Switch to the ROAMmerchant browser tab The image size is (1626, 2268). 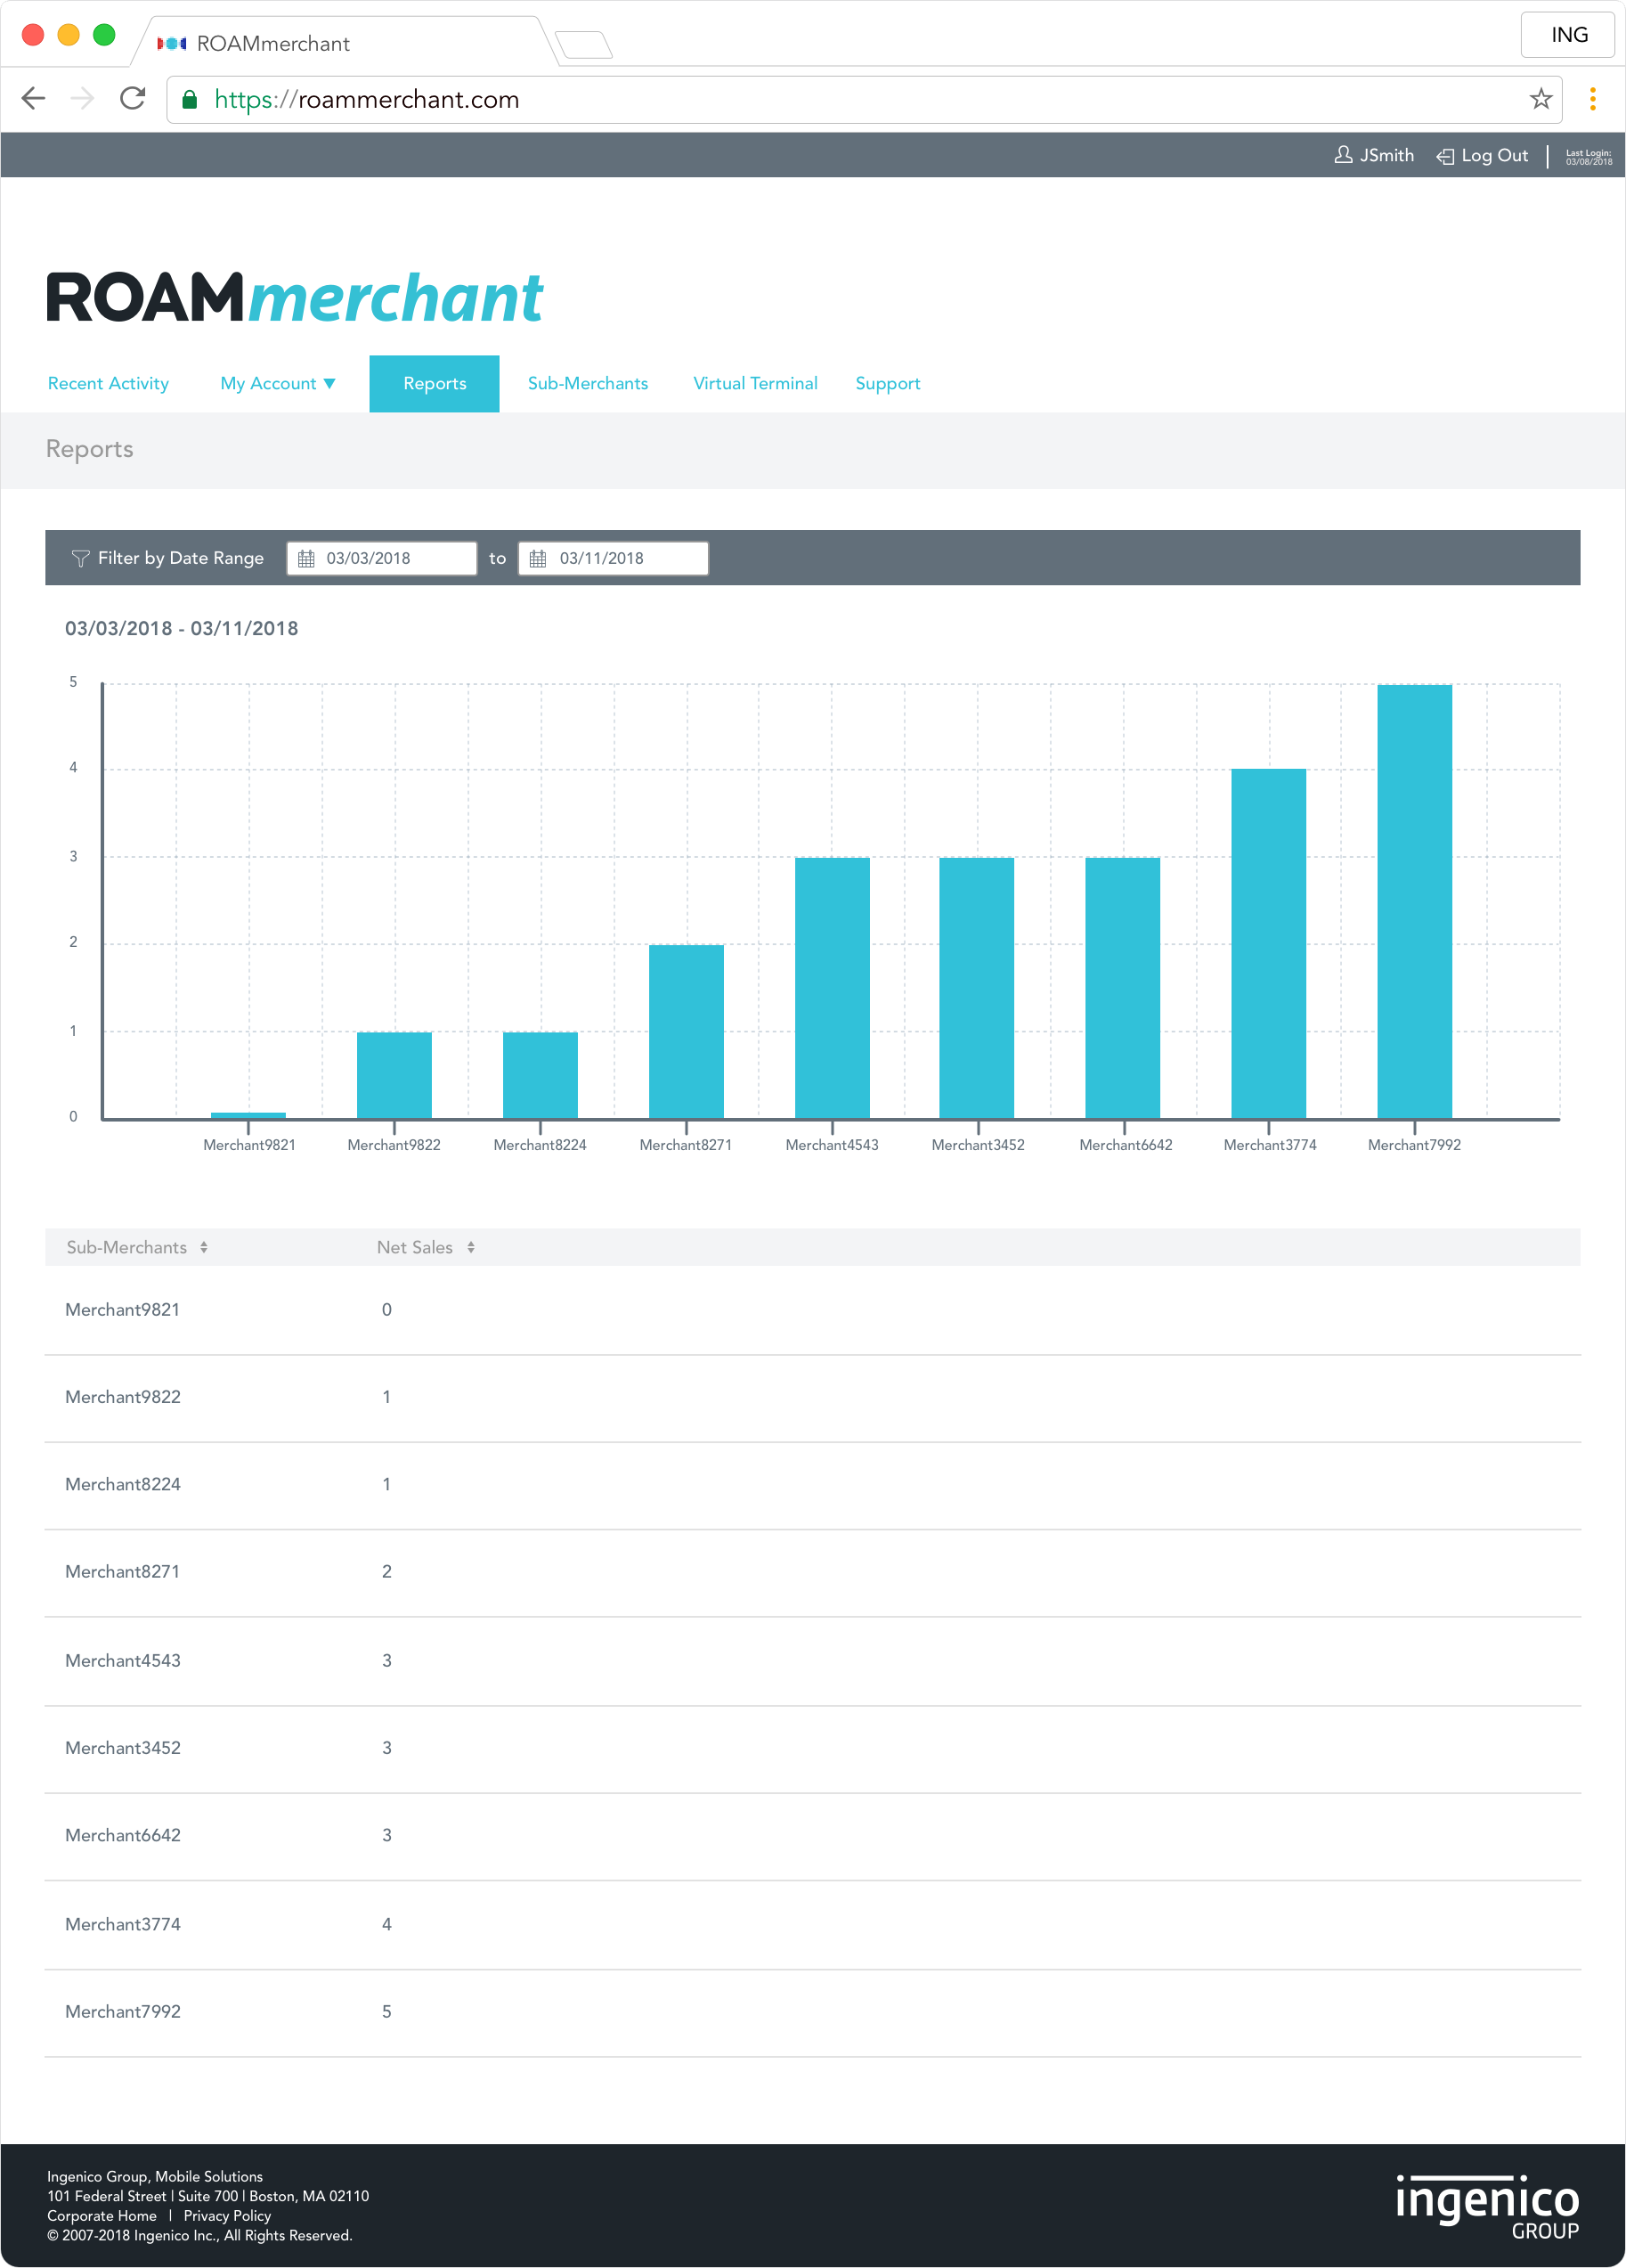click(345, 42)
